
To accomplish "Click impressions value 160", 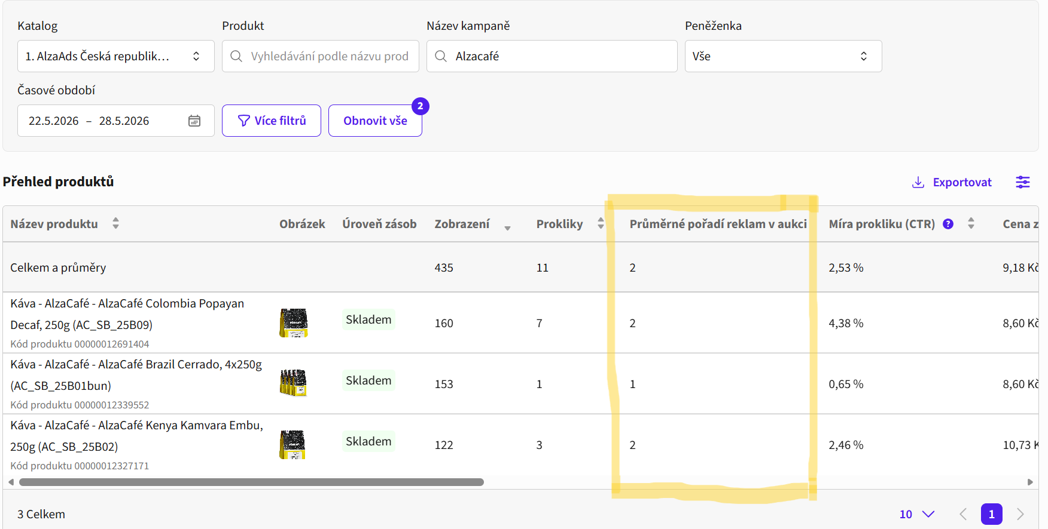I will click(444, 323).
